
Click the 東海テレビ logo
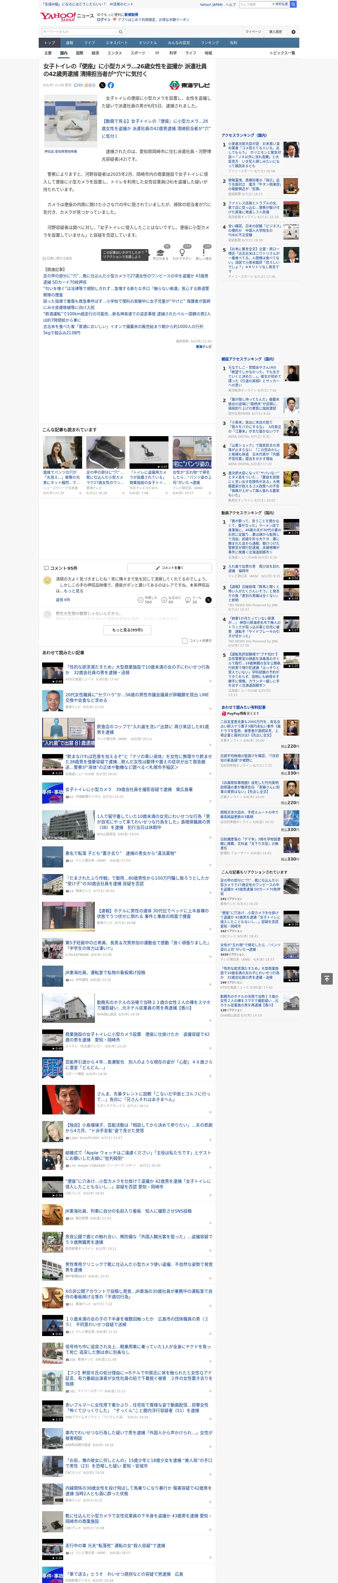tap(190, 85)
